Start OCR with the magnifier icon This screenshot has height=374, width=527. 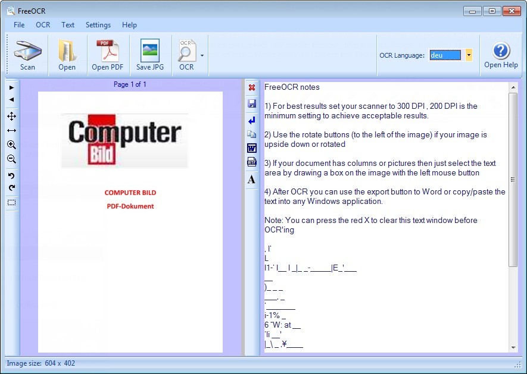186,55
